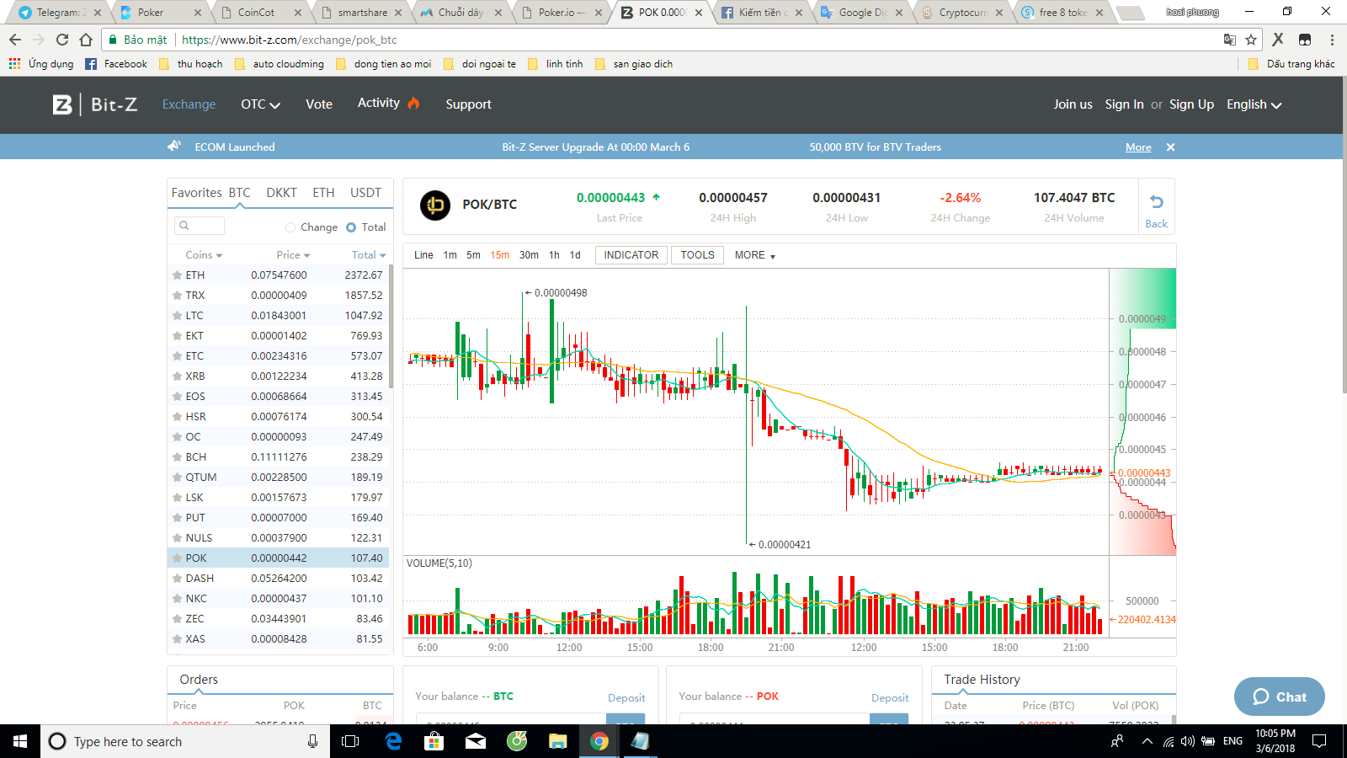Click the Windows search box

coord(184,741)
